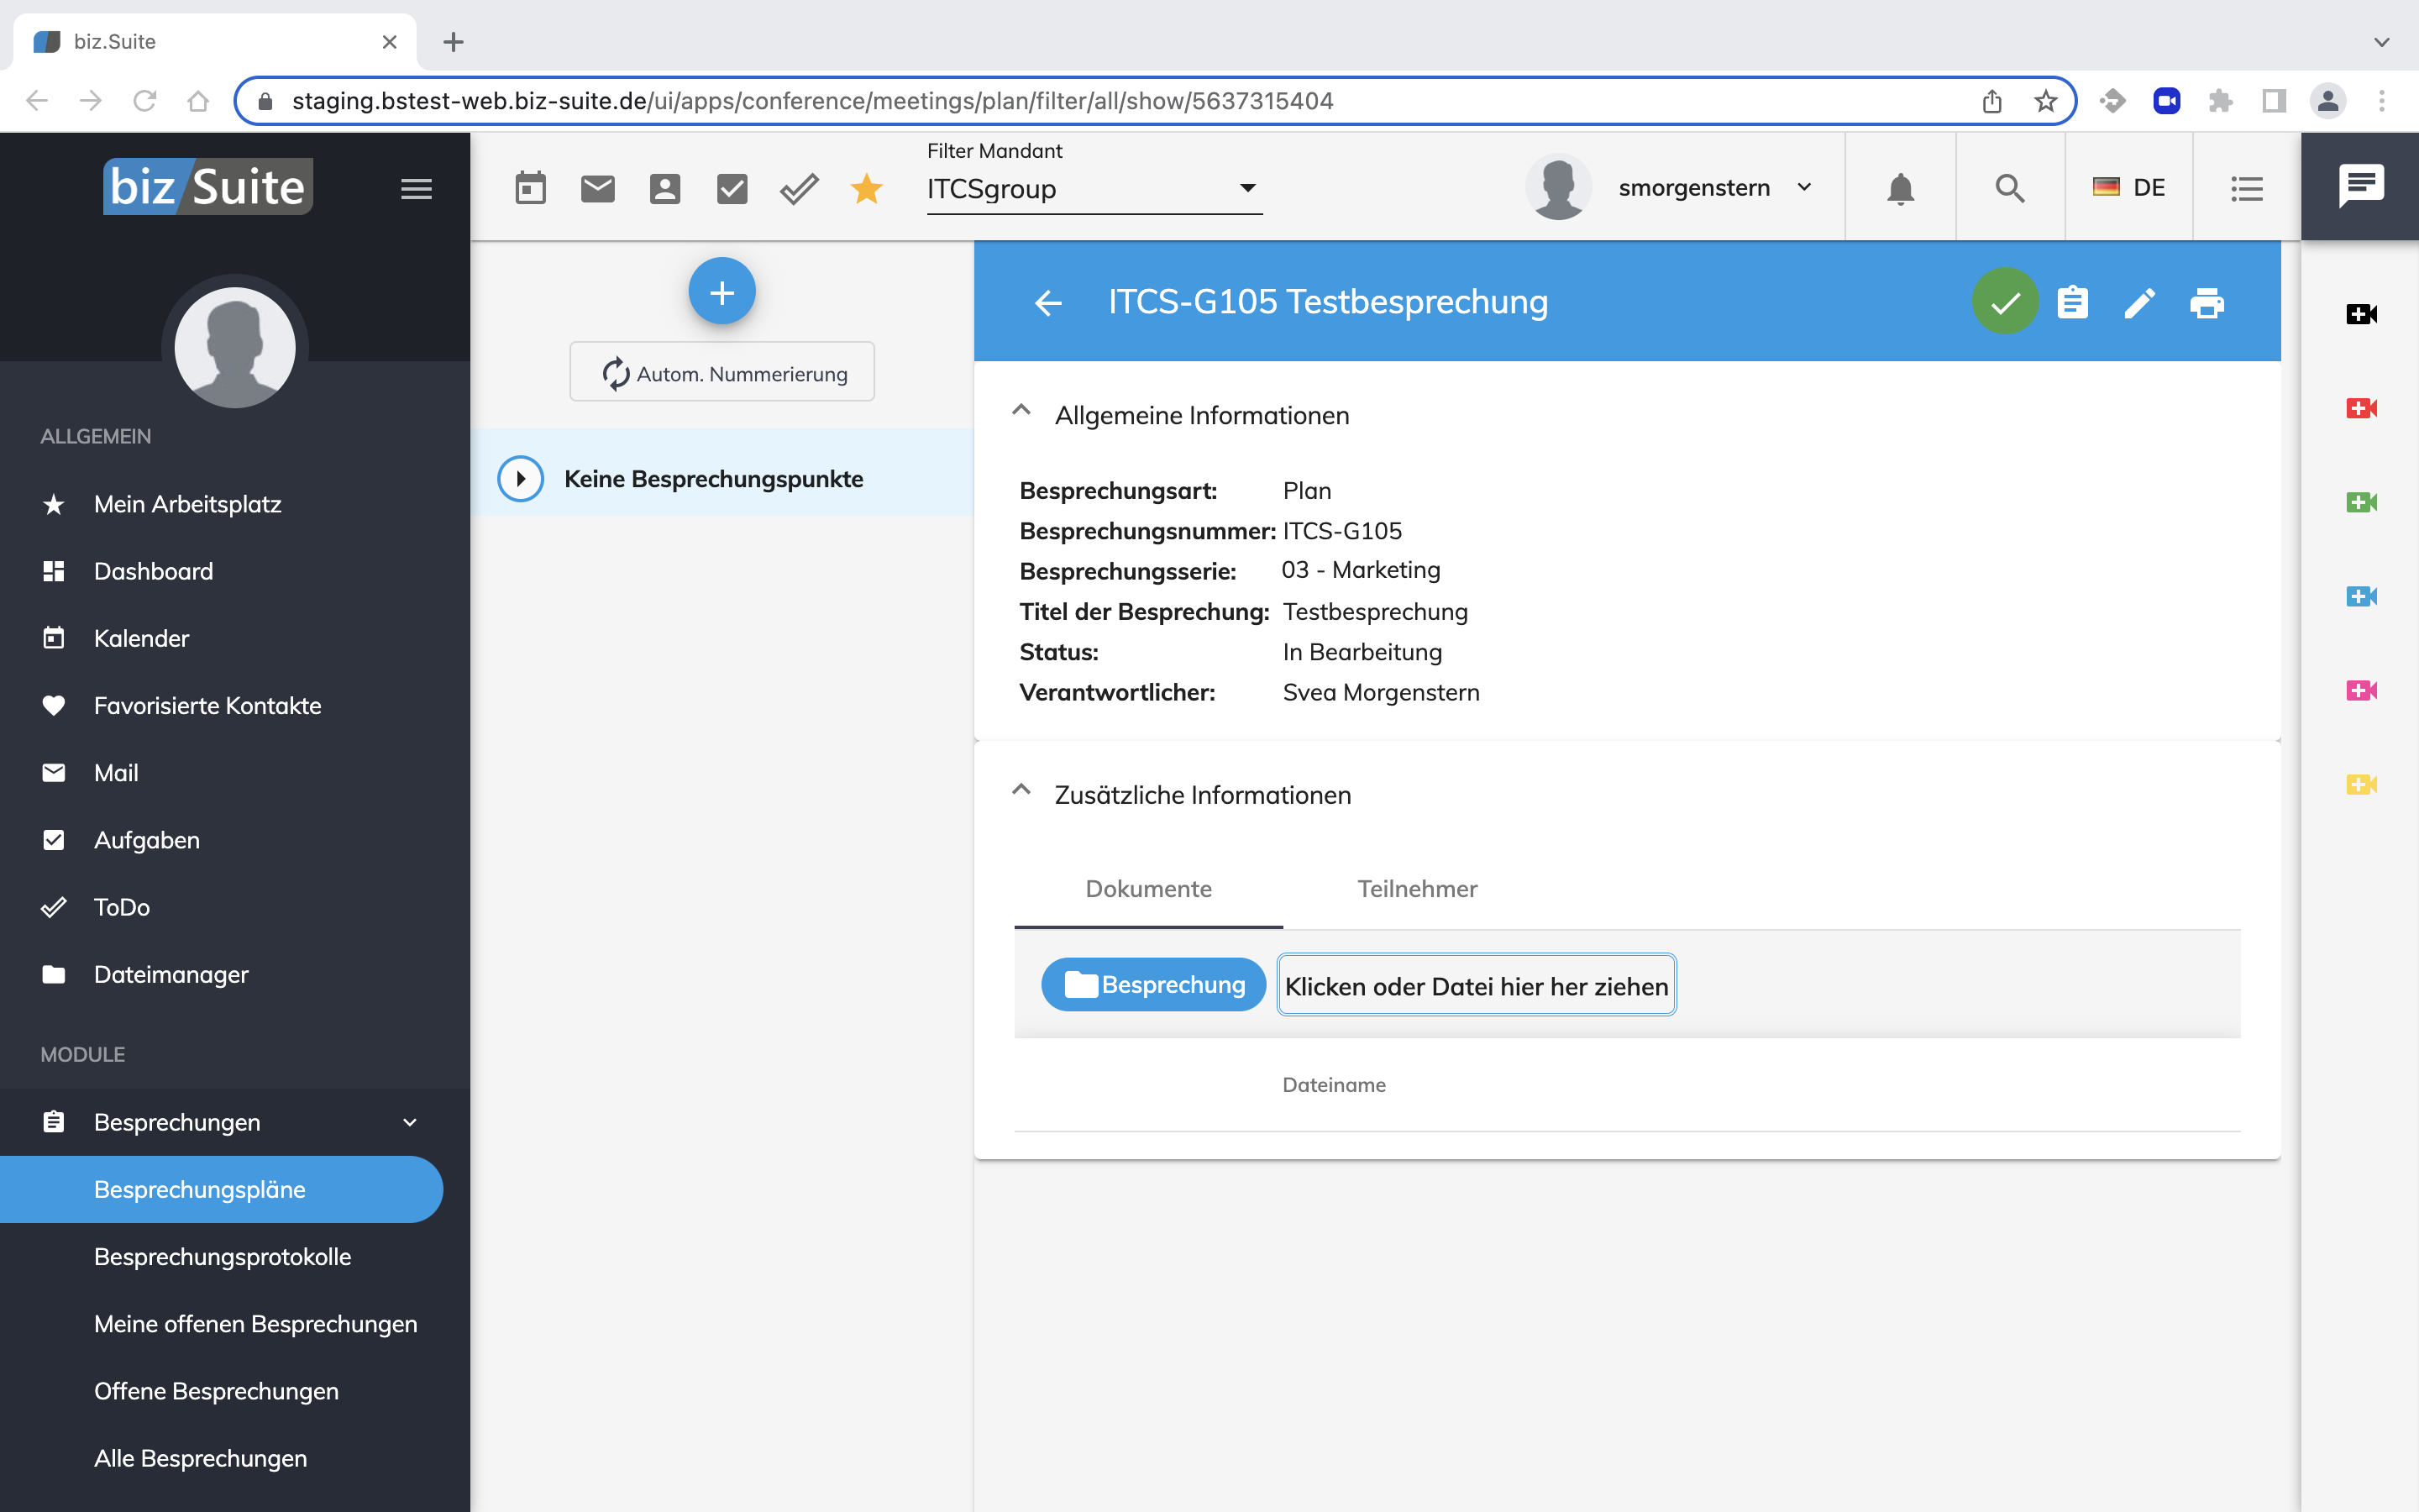Open Kalender in the sidebar
Screen dimensions: 2419x1512
(141, 638)
